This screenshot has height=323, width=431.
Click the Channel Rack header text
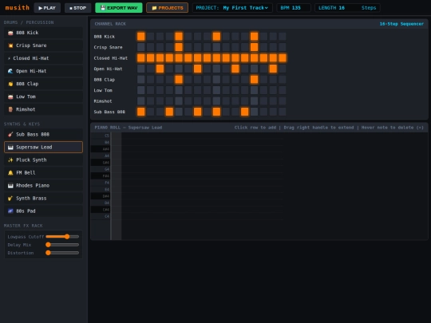click(x=110, y=24)
